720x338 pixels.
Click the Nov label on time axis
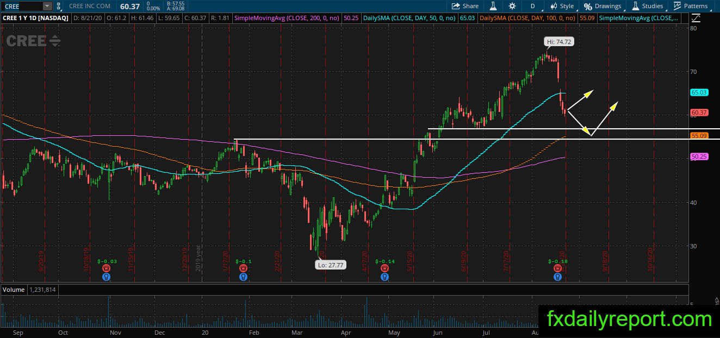click(115, 332)
